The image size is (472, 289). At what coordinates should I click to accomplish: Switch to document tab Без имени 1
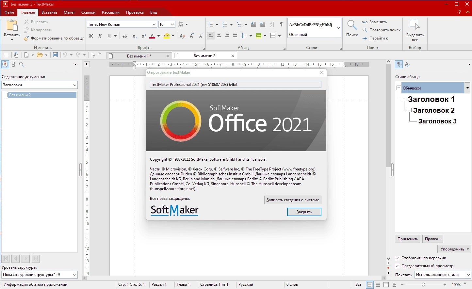139,56
